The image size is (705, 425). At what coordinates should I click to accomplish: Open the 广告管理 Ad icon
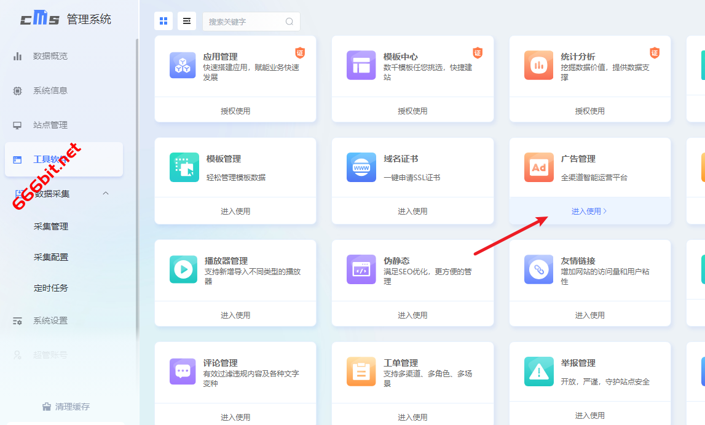tap(538, 167)
